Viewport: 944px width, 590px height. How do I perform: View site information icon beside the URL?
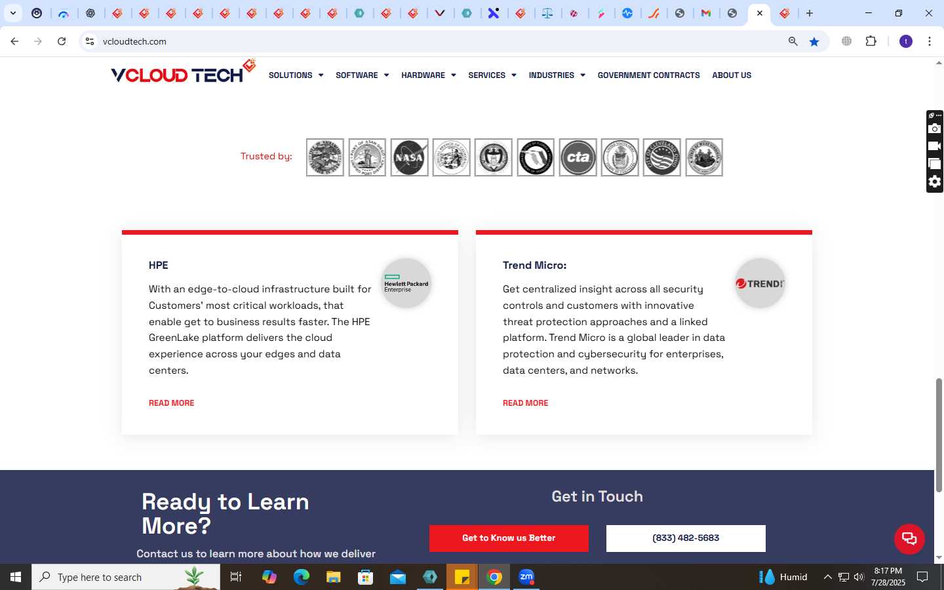pos(90,41)
